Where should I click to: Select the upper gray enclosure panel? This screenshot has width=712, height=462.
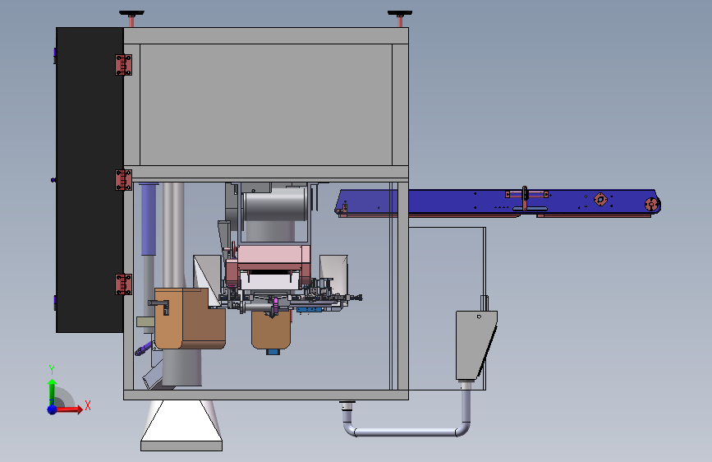[x=266, y=104]
